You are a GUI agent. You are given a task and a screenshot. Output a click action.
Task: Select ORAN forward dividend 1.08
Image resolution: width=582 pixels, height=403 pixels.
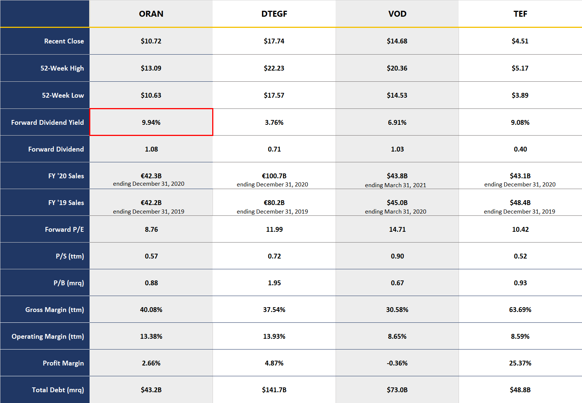click(x=151, y=149)
